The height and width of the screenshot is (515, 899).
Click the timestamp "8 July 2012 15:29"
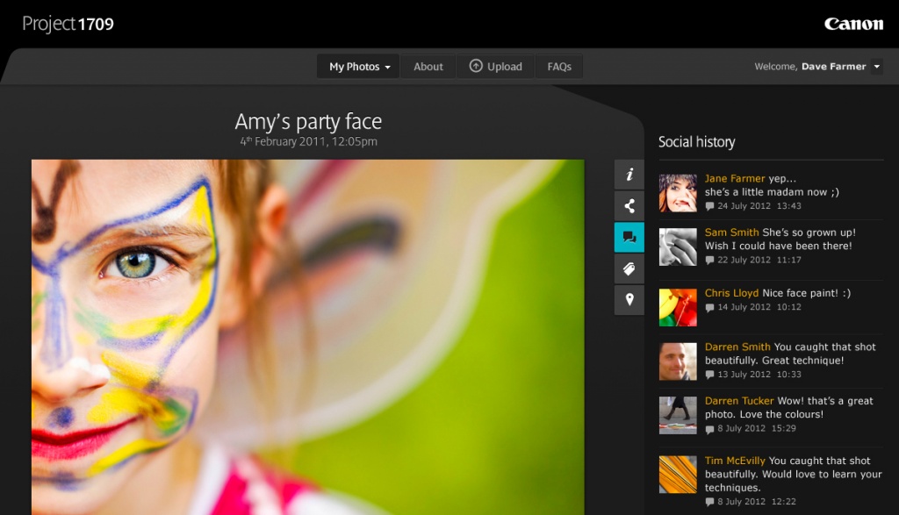757,428
